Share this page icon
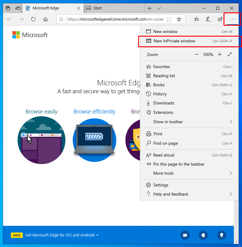The height and width of the screenshot is (247, 242). click(220, 19)
